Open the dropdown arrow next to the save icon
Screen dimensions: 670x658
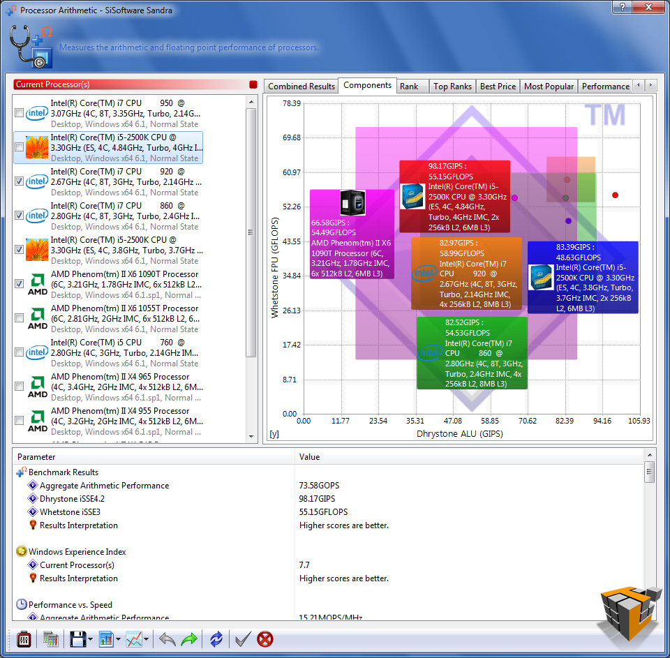coord(90,640)
